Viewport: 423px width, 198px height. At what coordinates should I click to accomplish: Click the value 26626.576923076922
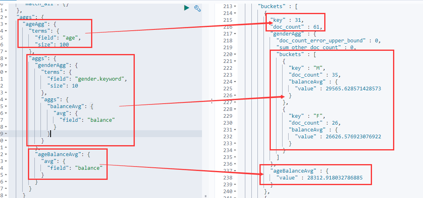(x=353, y=136)
